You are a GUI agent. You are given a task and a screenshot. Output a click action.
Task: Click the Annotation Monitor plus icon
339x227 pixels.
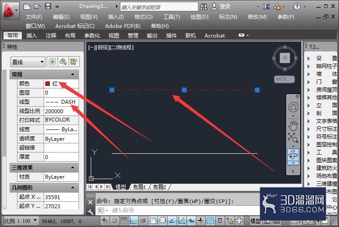tap(239, 220)
